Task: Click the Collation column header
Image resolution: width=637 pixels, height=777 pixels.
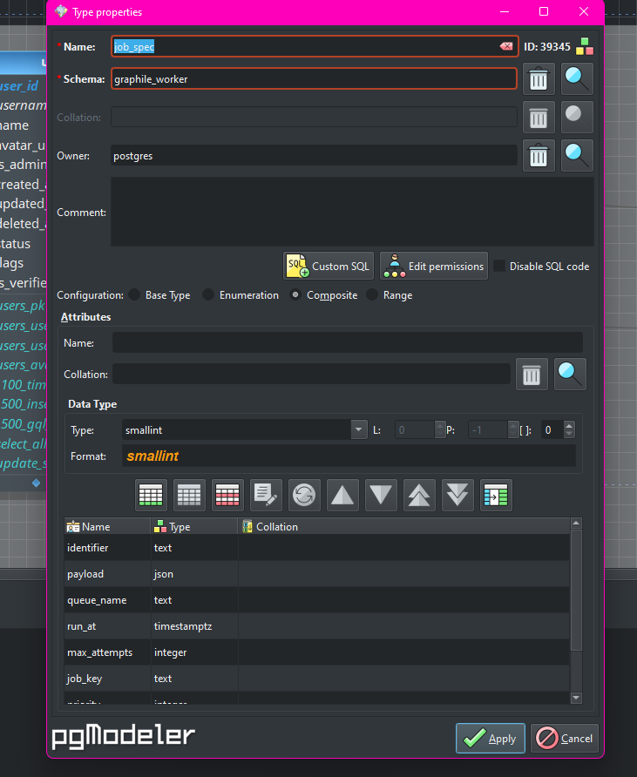Action: point(403,526)
